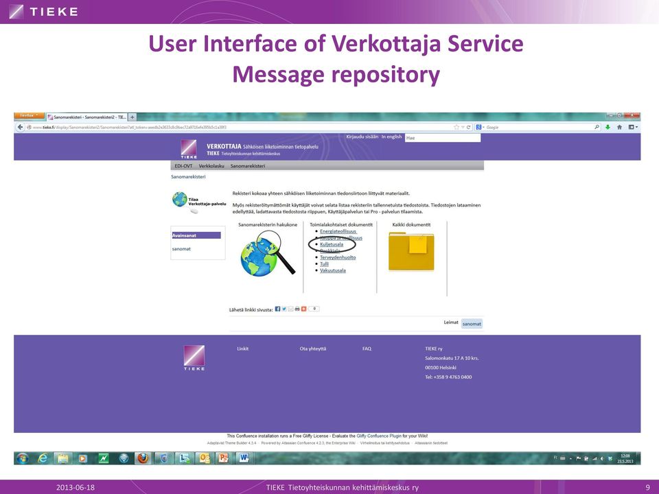659x494 pixels.
Task: Bookmark the page with the star icon
Action: click(456, 127)
